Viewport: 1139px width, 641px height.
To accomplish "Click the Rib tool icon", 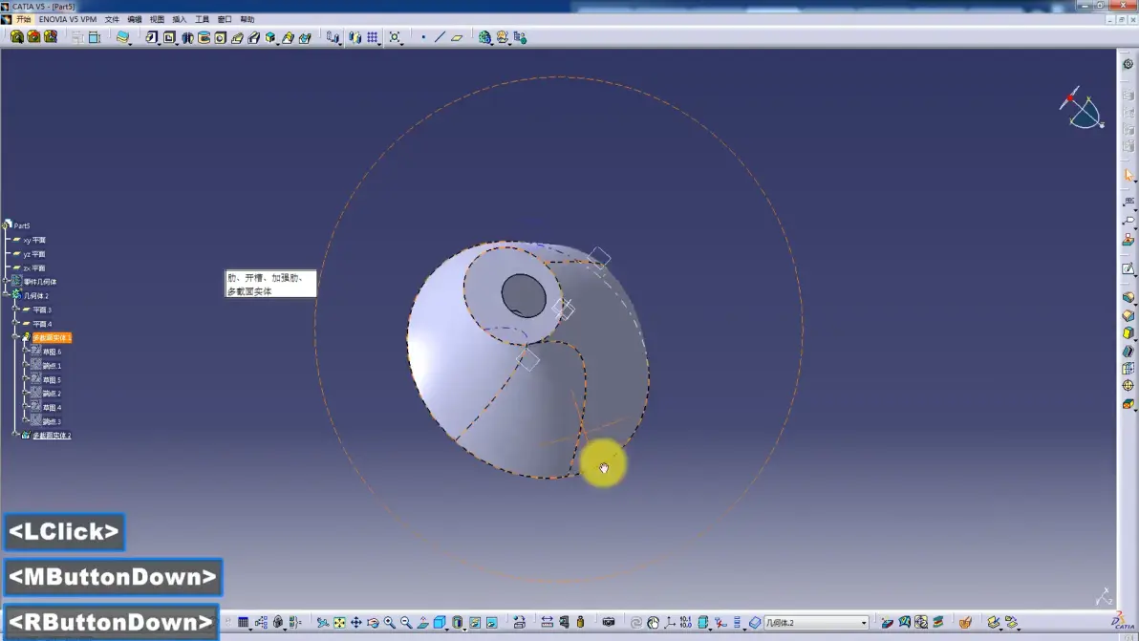I will coord(238,37).
